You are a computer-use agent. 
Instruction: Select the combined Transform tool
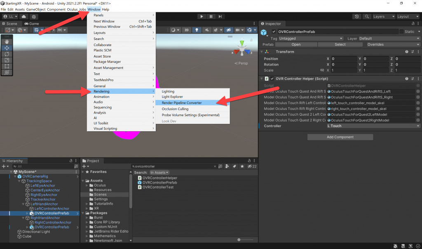point(7,72)
